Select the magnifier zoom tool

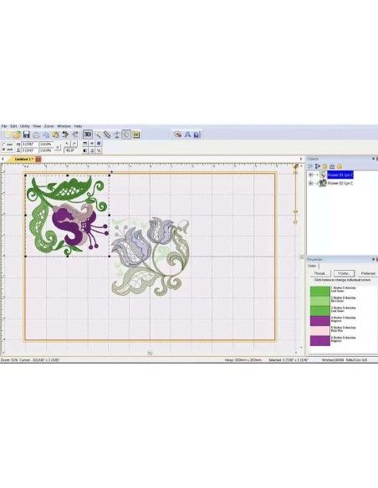(x=98, y=135)
